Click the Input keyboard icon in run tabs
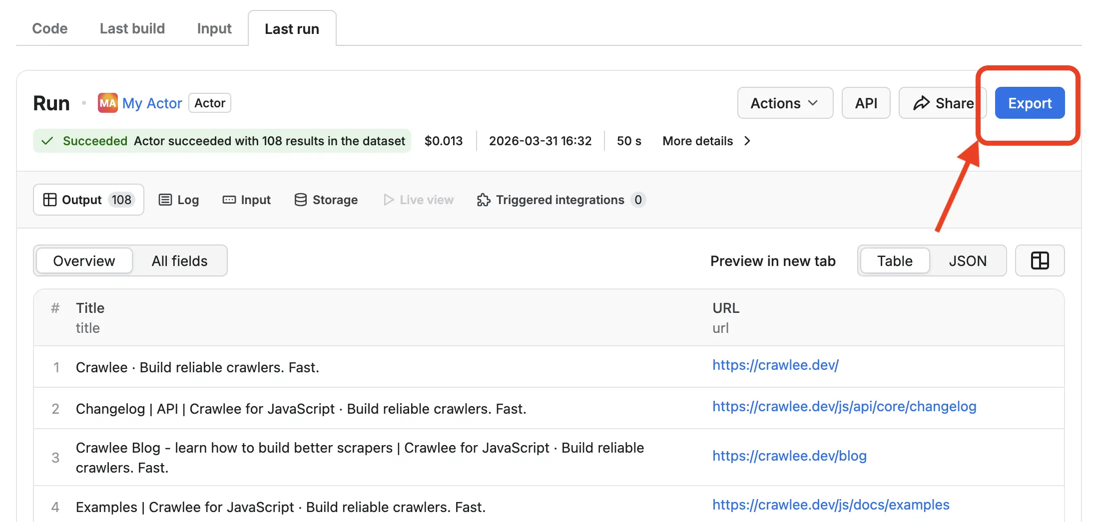This screenshot has height=522, width=1099. click(229, 200)
